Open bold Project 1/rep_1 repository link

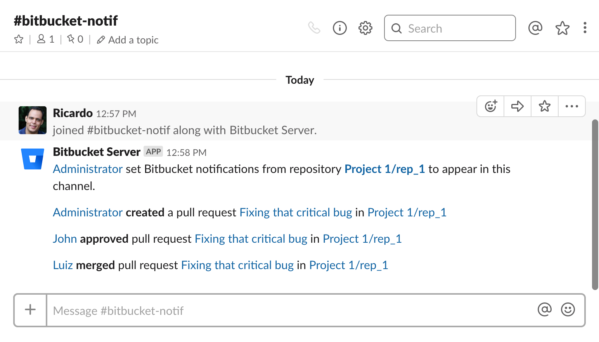click(x=385, y=169)
